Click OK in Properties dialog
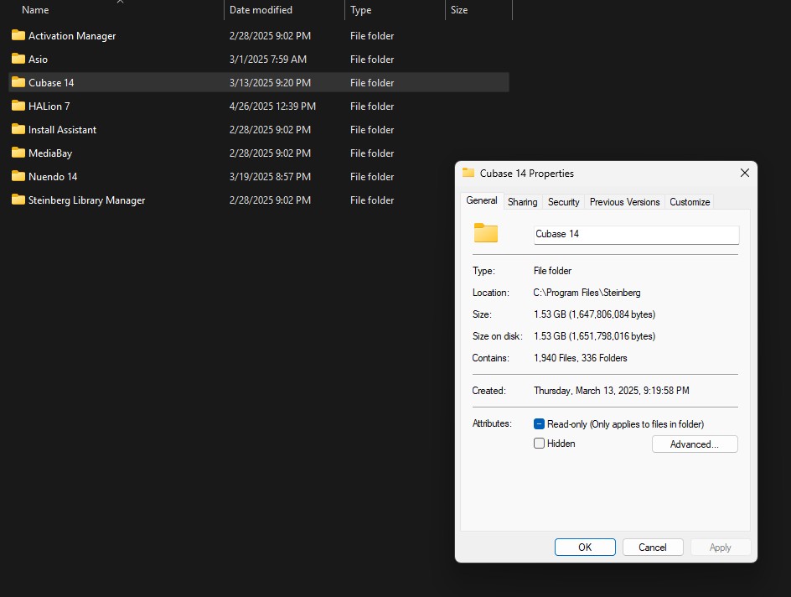 coord(585,547)
